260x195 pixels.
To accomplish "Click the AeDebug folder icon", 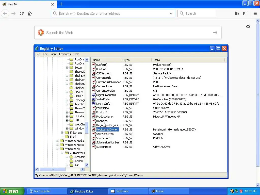I will pyautogui.click(x=71, y=161).
